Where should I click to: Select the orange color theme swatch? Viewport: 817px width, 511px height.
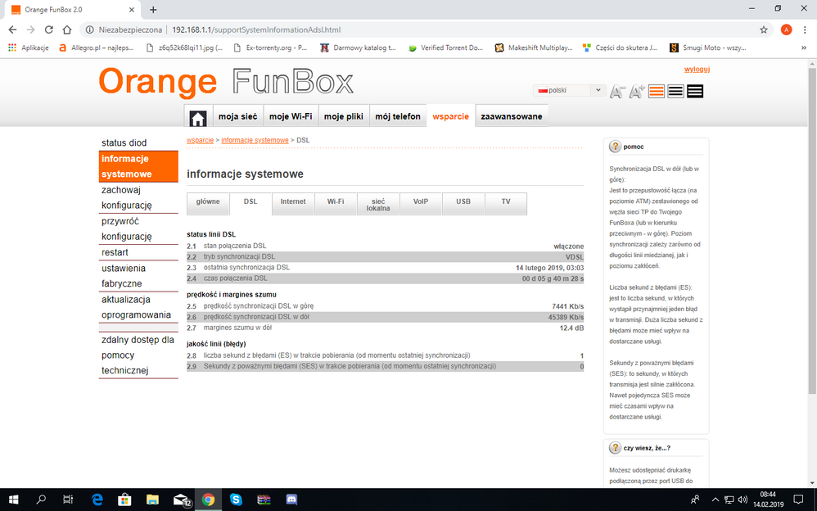pyautogui.click(x=657, y=91)
